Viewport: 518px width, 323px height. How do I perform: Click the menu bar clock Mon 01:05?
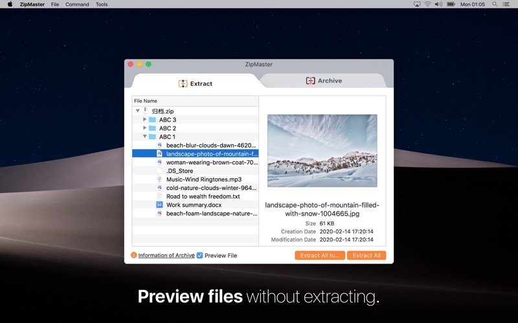[473, 5]
